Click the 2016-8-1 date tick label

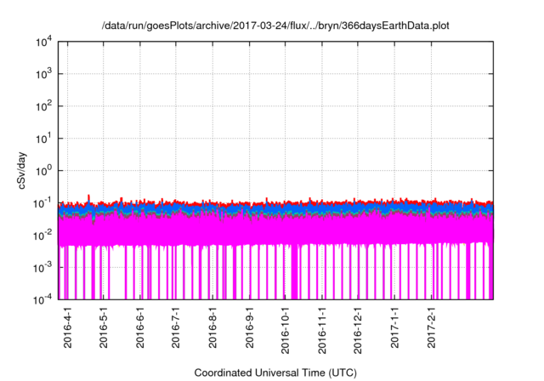tap(213, 327)
